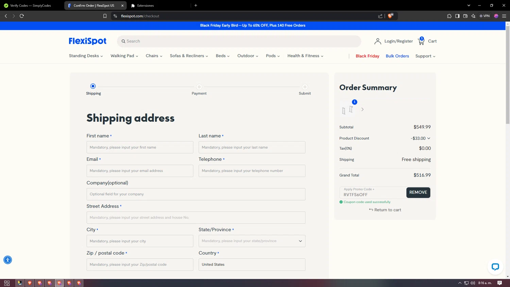Expand the Walking Pad menu
This screenshot has width=510, height=287.
coord(124,56)
